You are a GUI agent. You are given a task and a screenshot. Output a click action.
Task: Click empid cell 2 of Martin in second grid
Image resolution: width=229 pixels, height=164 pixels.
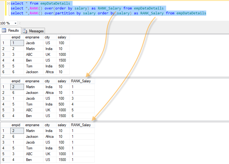click(x=17, y=87)
